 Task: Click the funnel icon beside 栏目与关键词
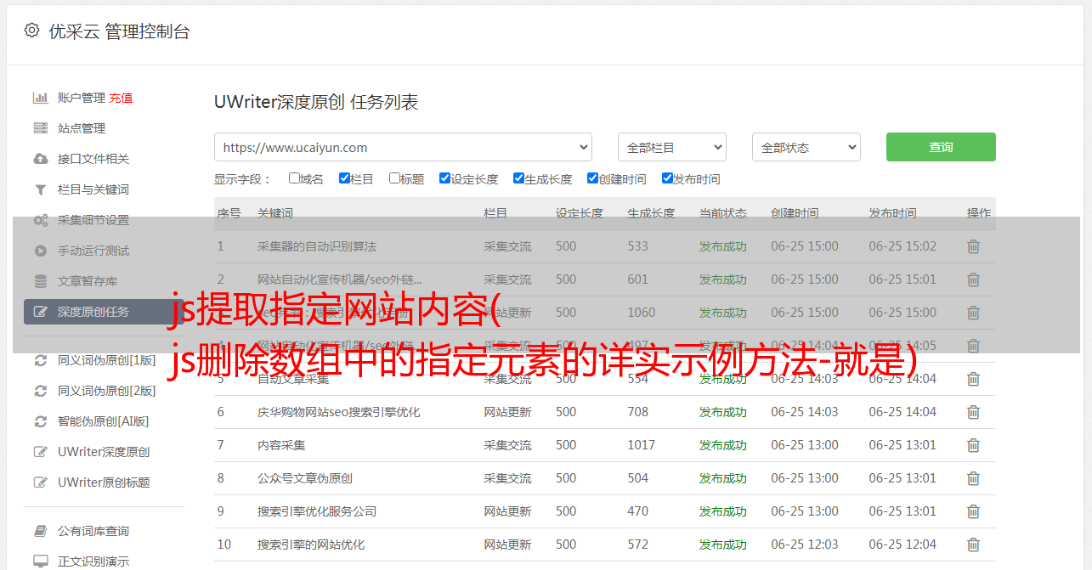(40, 189)
